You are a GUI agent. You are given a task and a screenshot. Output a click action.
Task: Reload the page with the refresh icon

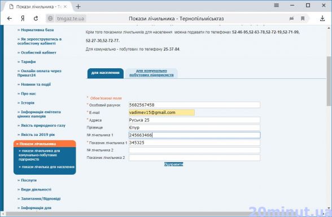click(x=36, y=19)
